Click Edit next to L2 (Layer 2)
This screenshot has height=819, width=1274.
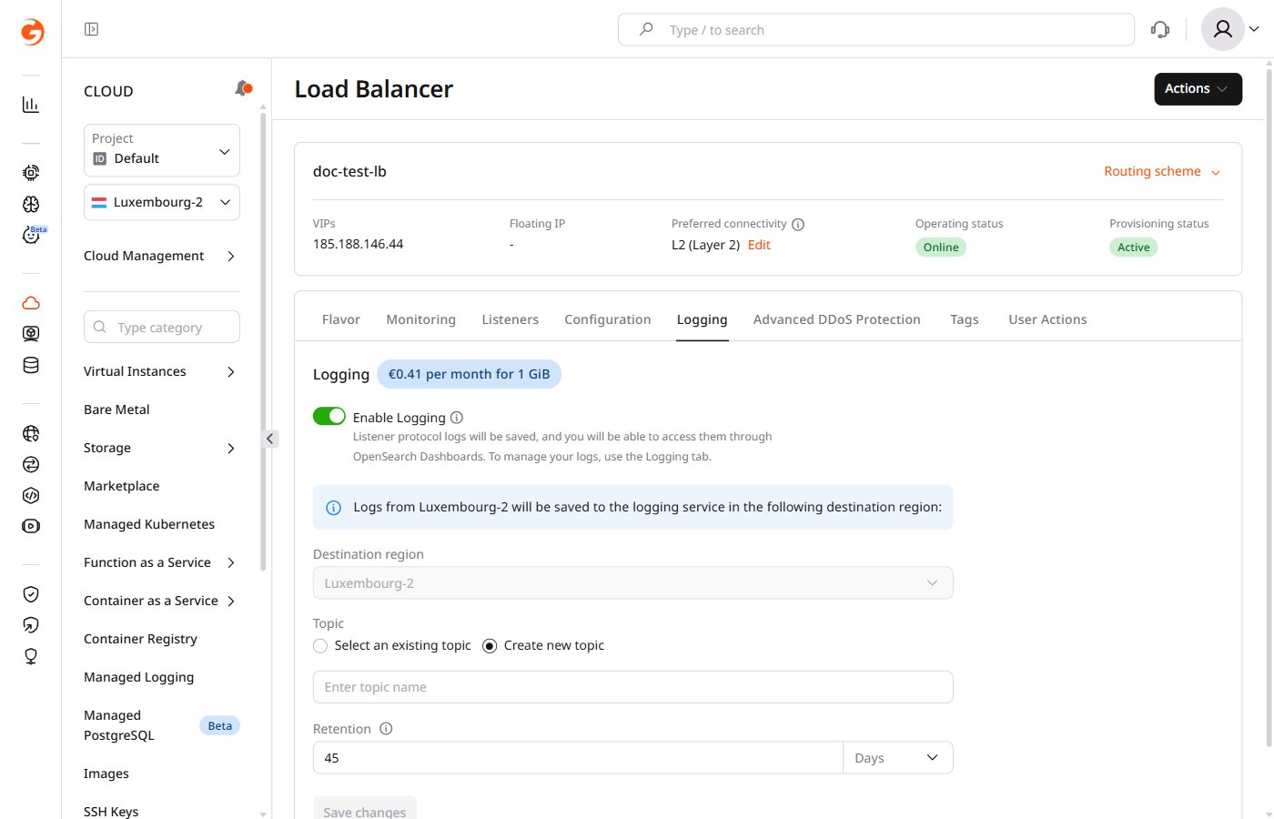click(x=759, y=245)
